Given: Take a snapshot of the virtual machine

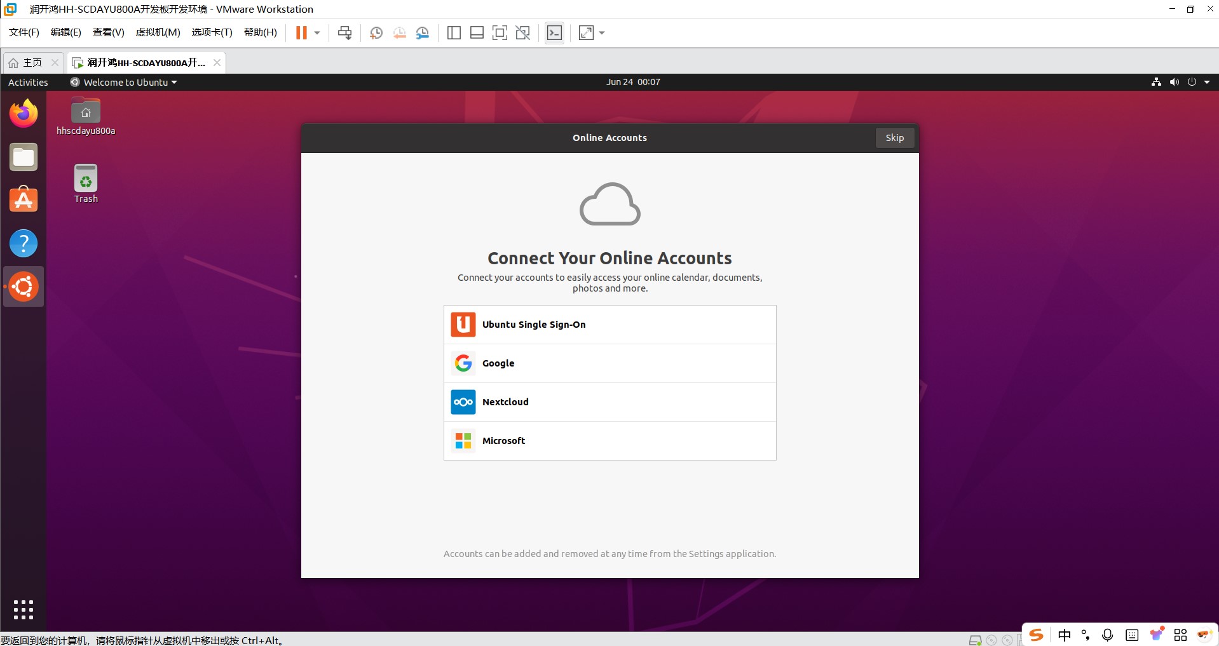Looking at the screenshot, I should pyautogui.click(x=376, y=33).
